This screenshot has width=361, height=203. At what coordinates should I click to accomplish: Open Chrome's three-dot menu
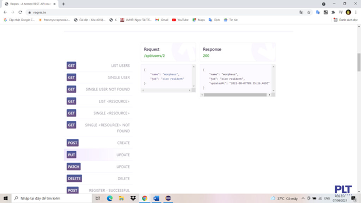356,12
